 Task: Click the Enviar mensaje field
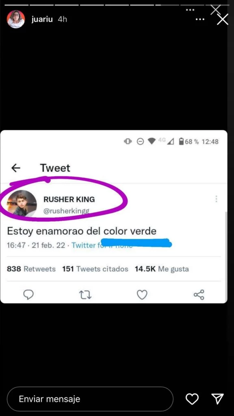[90, 399]
